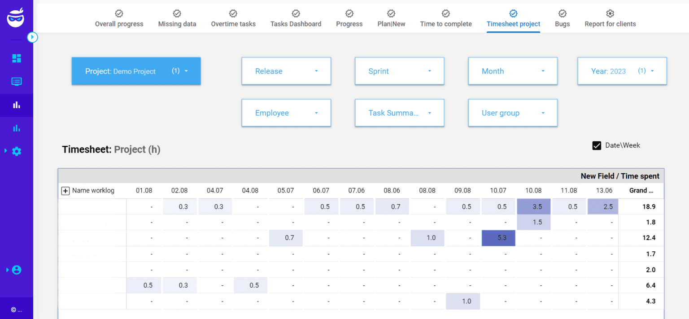This screenshot has height=319, width=689.
Task: Open the settings gear in the sidebar
Action: [x=17, y=151]
